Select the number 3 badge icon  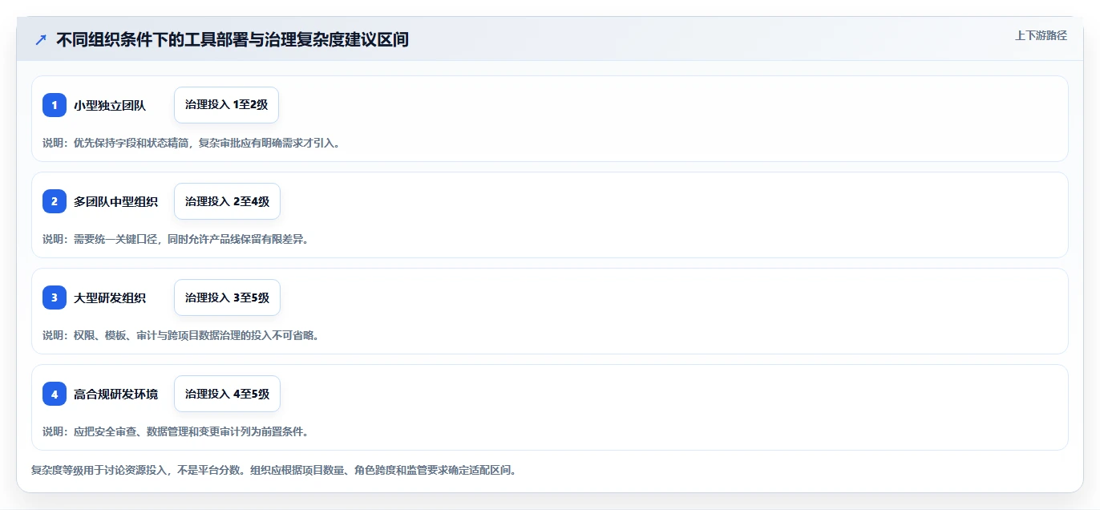(x=55, y=297)
